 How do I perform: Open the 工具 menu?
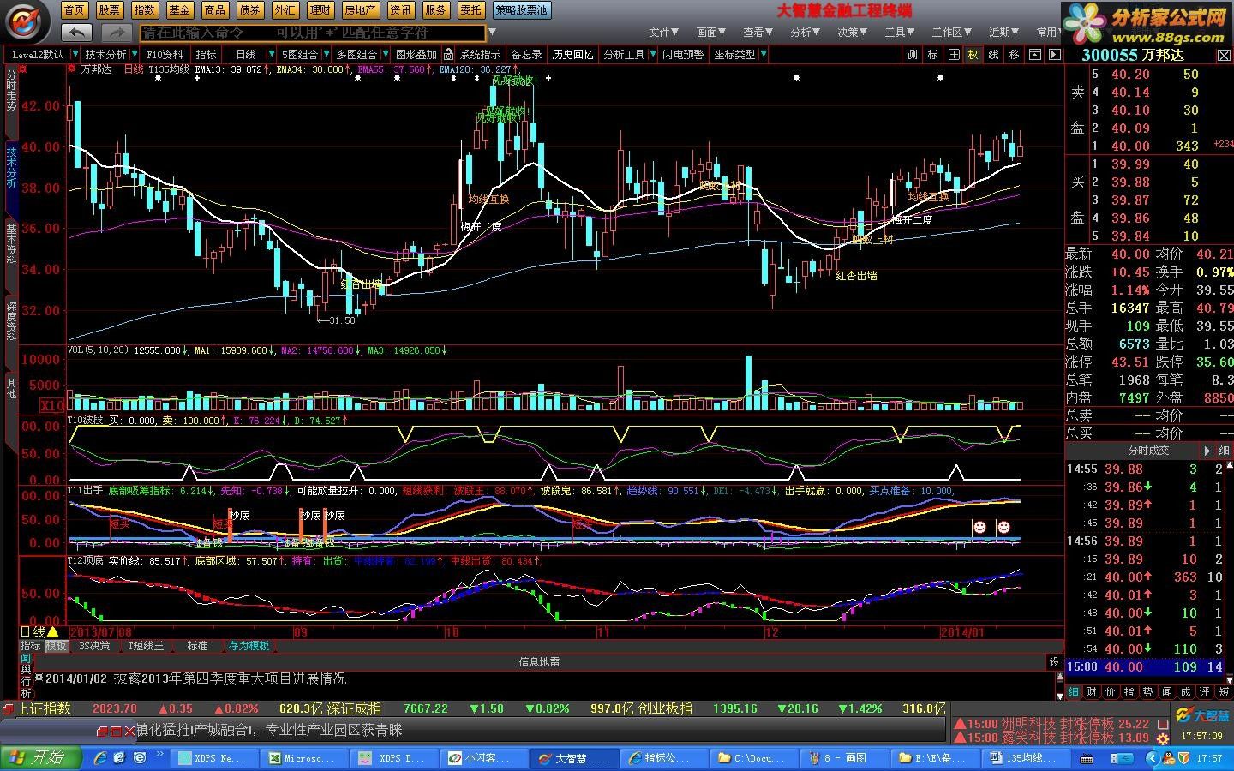(899, 32)
